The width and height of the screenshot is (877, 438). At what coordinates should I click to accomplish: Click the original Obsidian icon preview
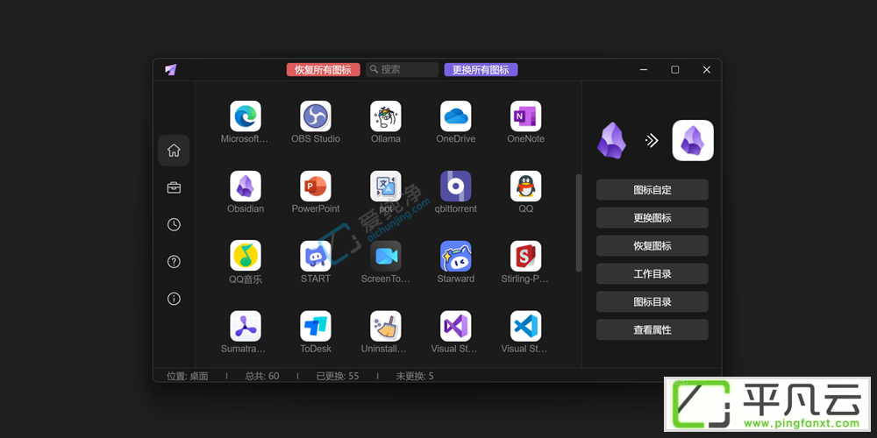611,141
